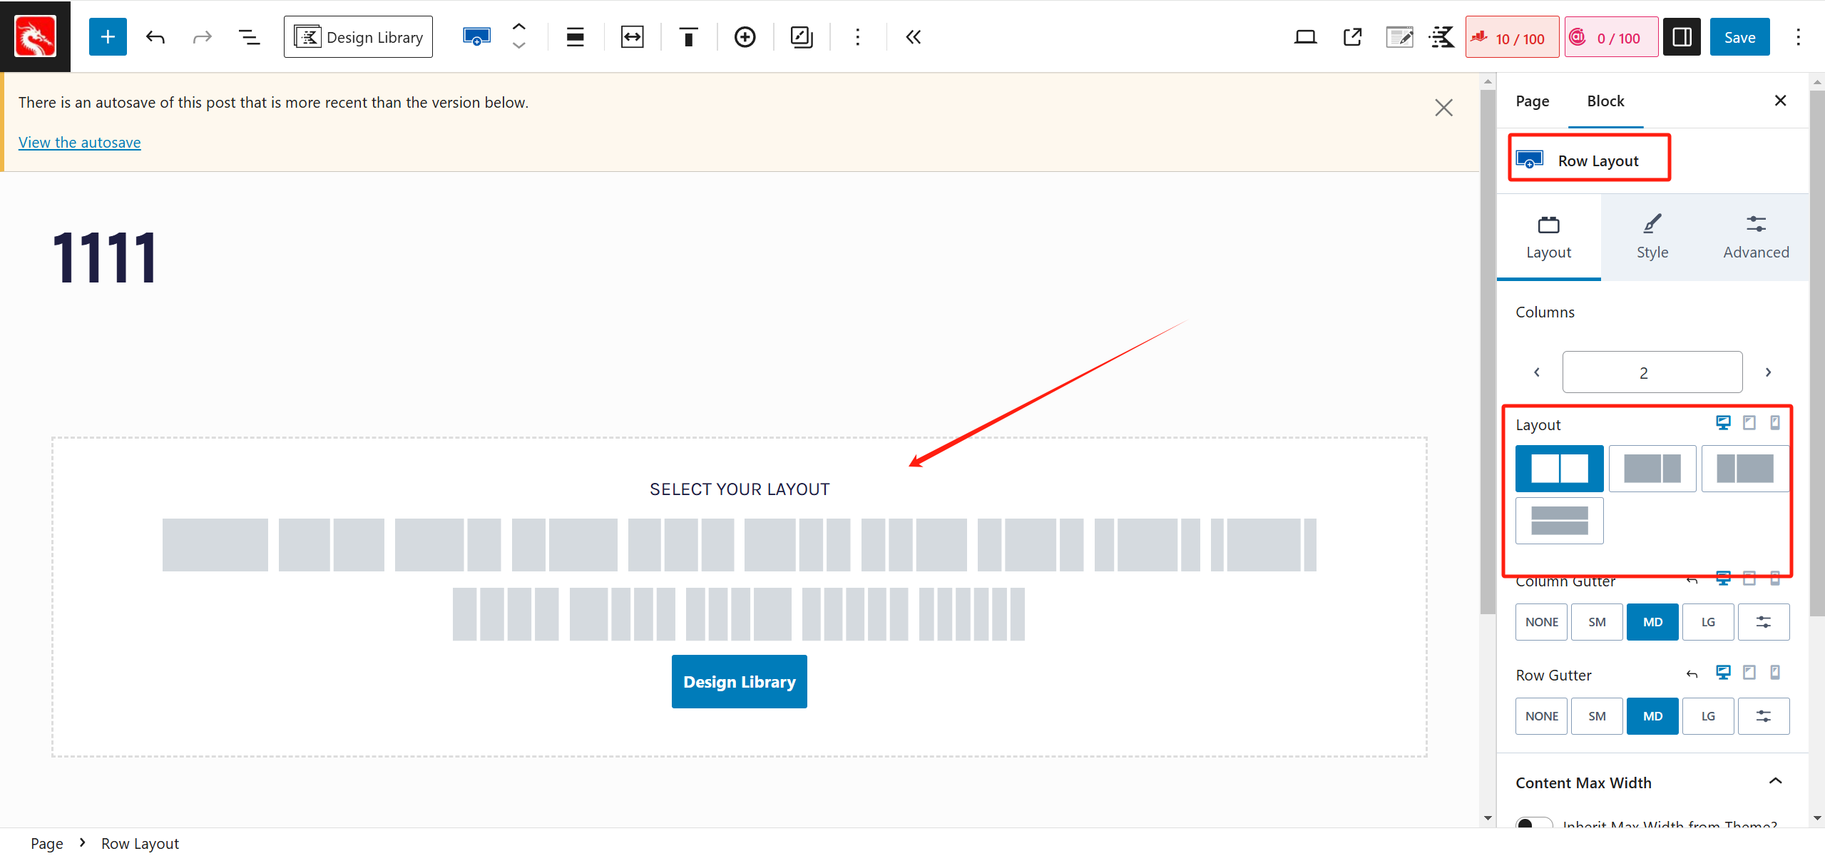Open the document Overview list view
The width and height of the screenshot is (1825, 856).
(x=249, y=36)
